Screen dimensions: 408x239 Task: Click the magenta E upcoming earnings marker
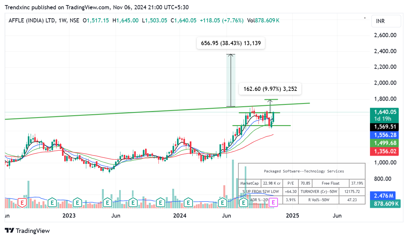point(273,203)
